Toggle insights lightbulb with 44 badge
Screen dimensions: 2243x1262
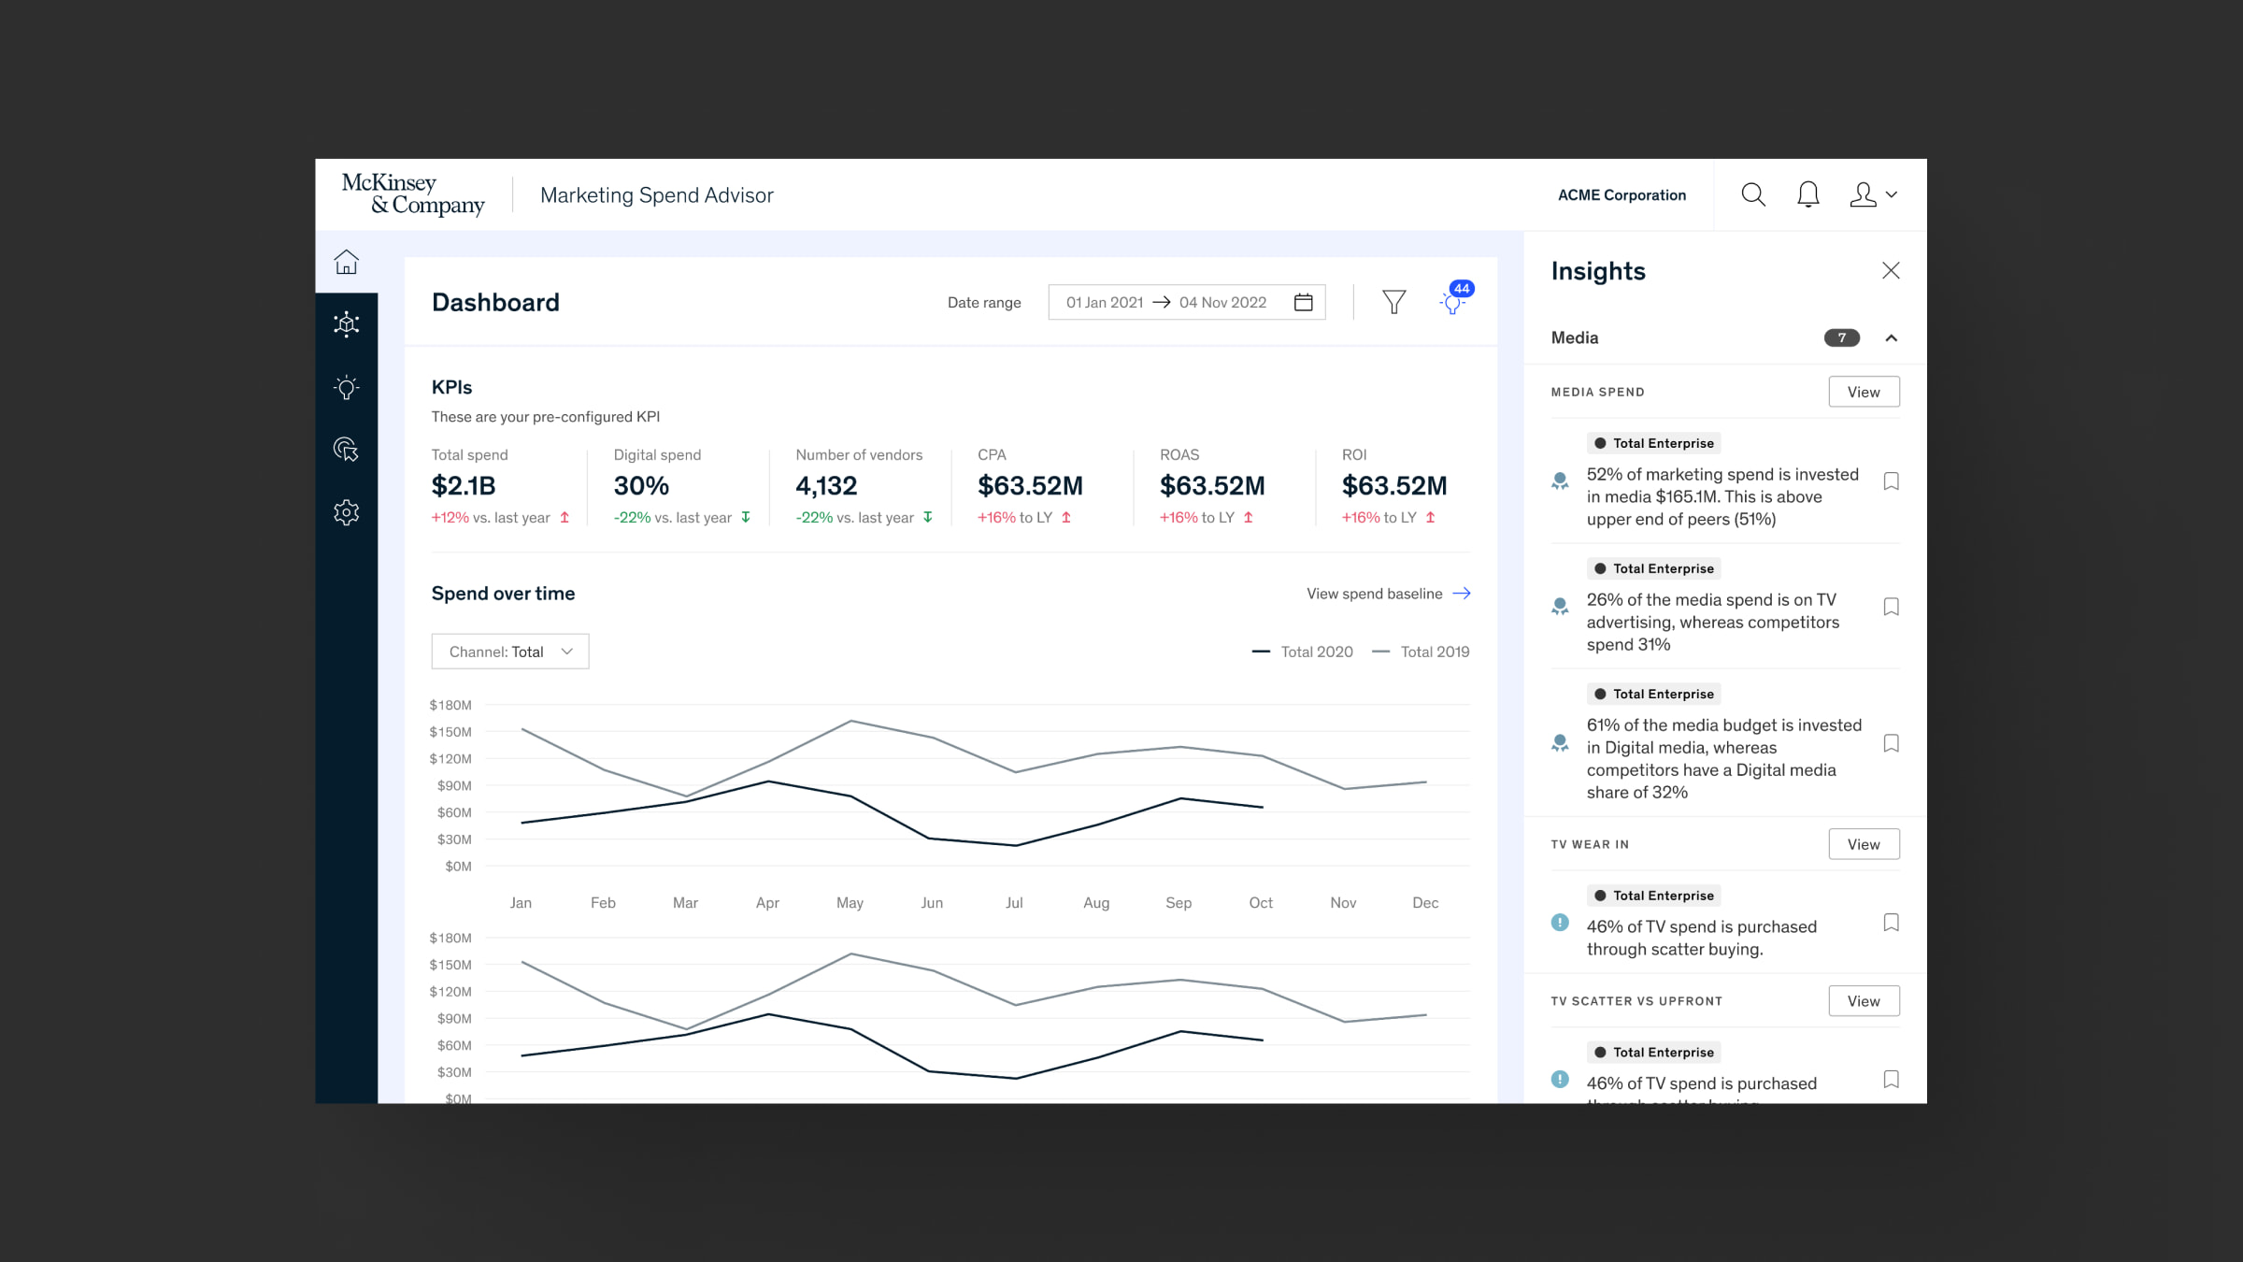click(x=1454, y=300)
